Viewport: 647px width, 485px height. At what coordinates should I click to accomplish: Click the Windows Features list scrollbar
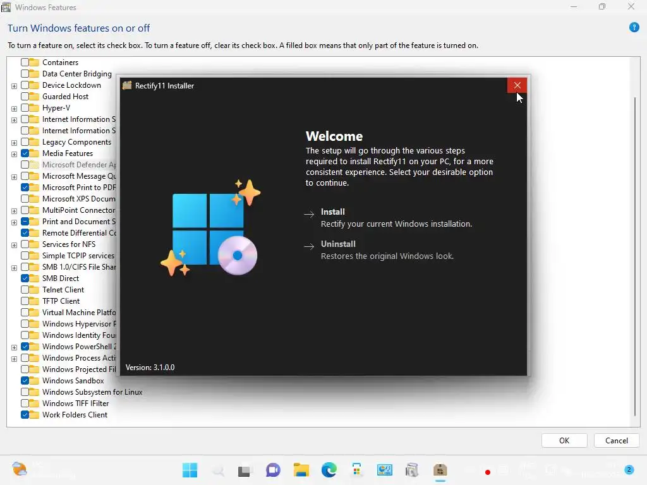click(x=634, y=256)
